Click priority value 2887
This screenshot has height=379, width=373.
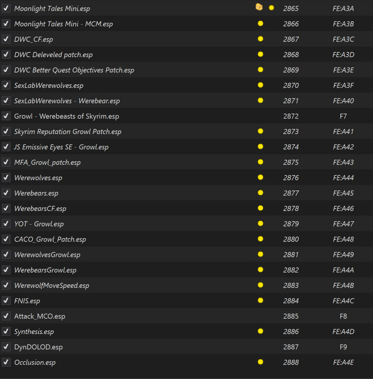[x=291, y=347]
